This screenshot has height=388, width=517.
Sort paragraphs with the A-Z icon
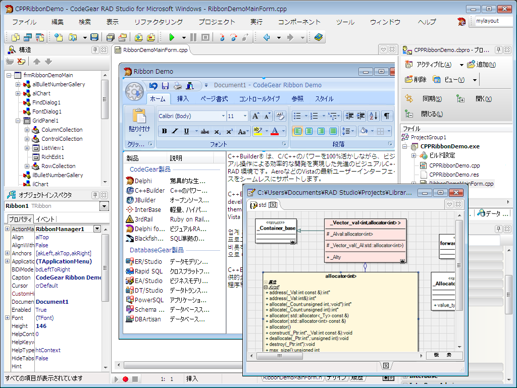pyautogui.click(x=374, y=116)
